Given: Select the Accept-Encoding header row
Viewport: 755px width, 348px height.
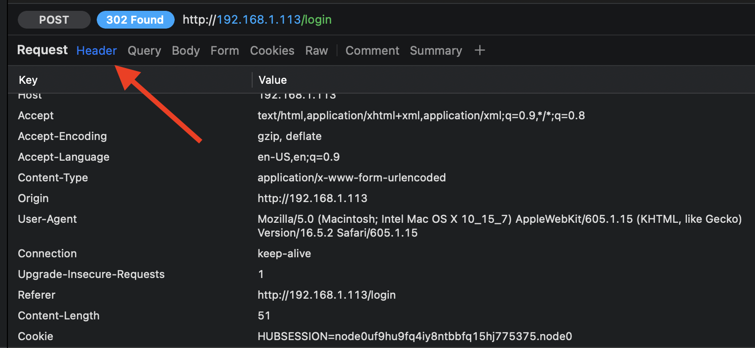Looking at the screenshot, I should click(x=62, y=136).
